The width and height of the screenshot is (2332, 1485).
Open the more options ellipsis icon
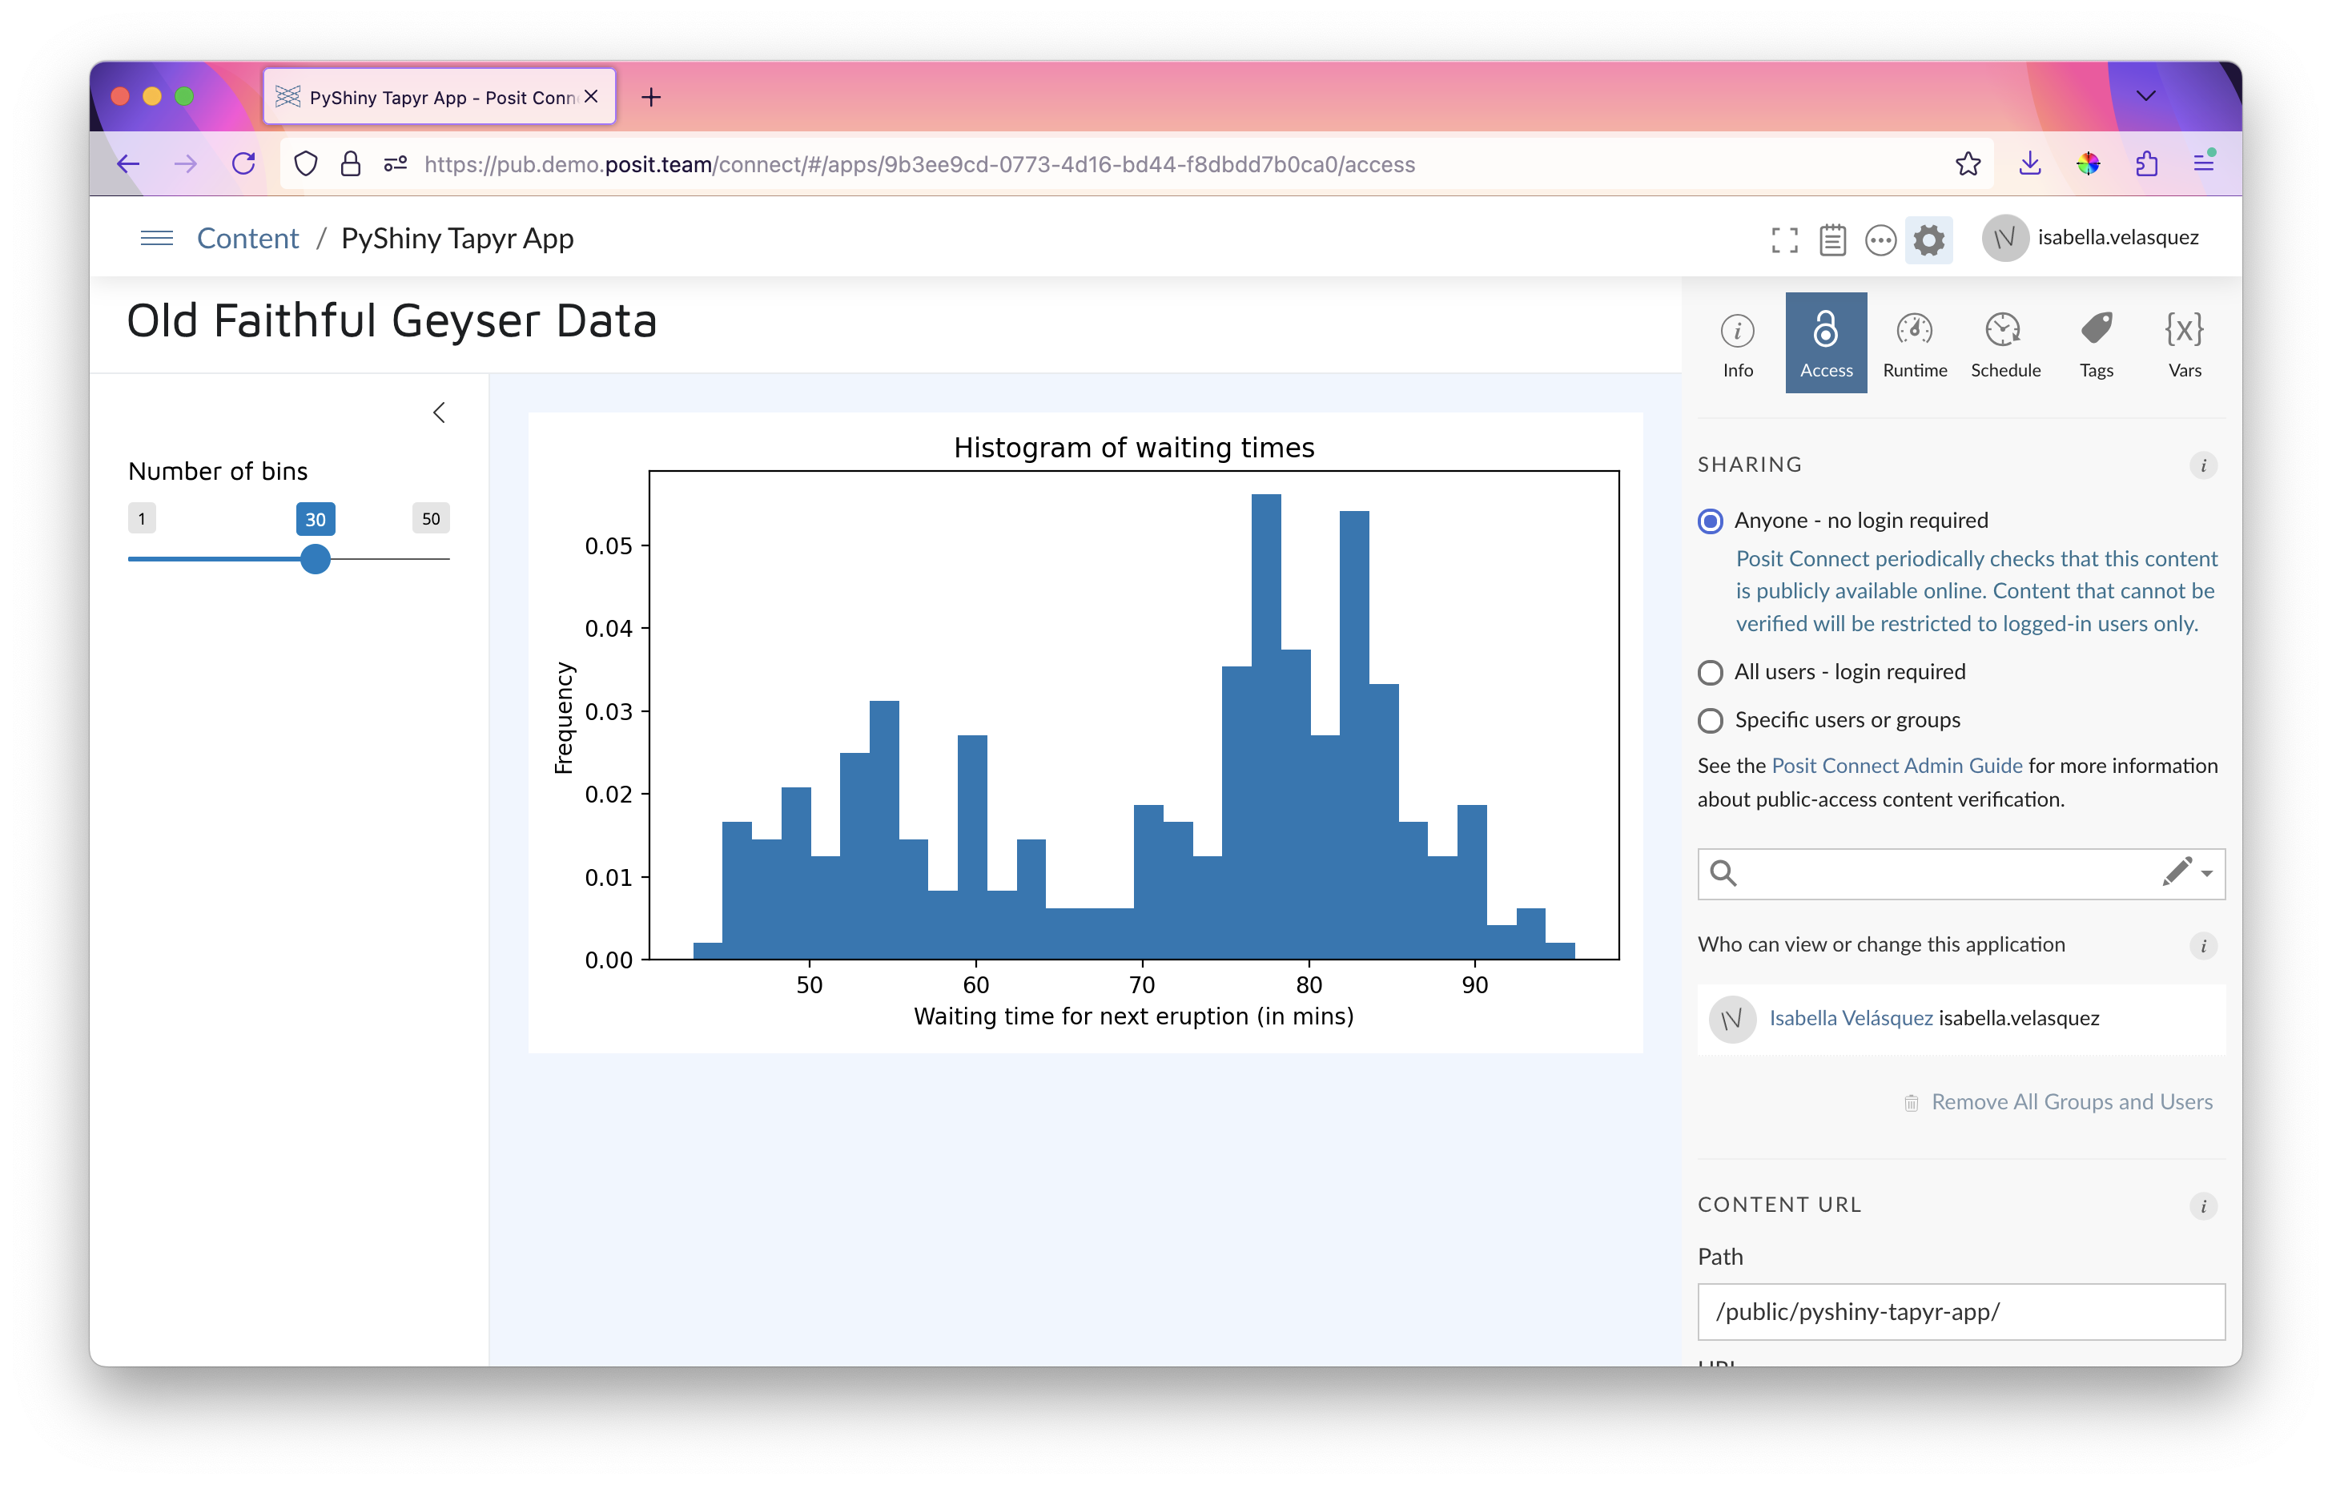1880,239
